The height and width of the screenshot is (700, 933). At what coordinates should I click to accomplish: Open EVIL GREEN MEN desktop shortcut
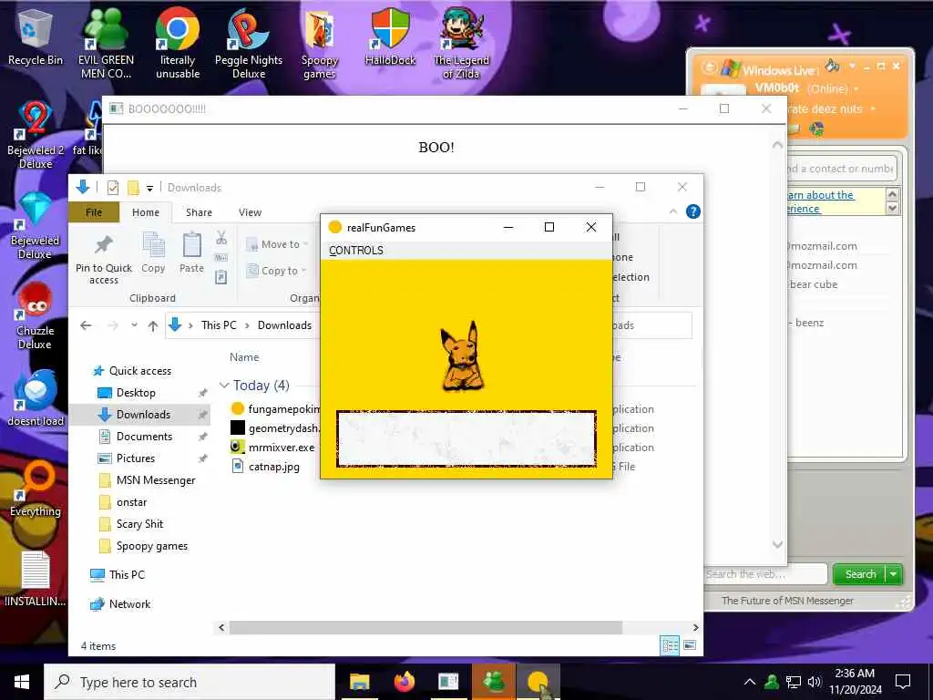click(106, 43)
